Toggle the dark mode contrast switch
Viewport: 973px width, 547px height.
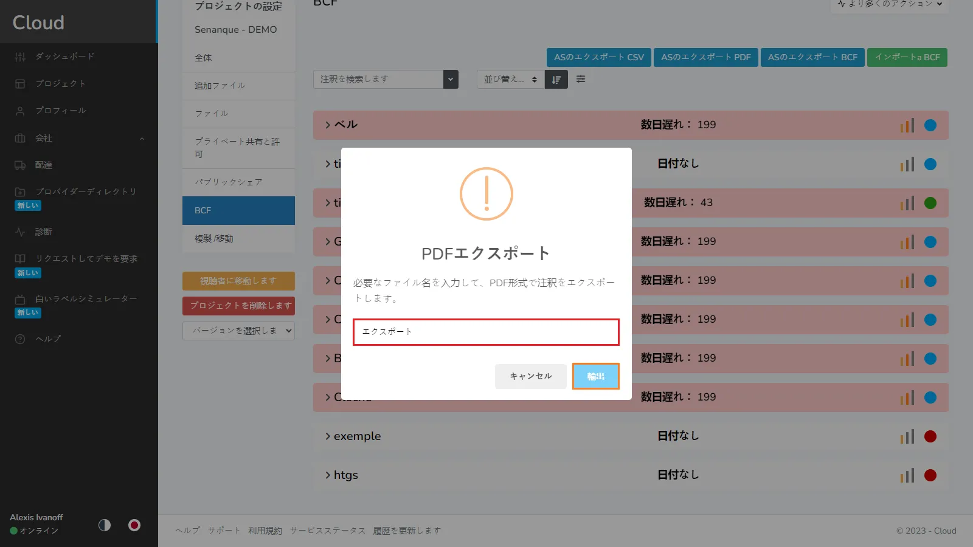pyautogui.click(x=104, y=525)
